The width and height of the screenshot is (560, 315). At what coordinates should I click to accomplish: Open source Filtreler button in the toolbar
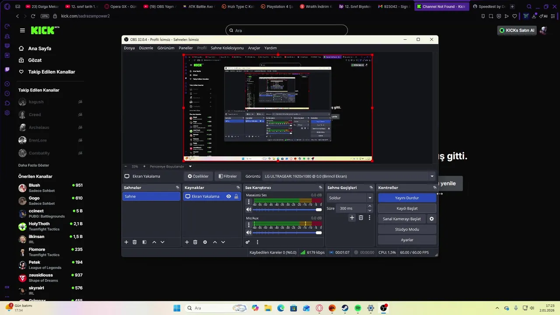click(228, 176)
